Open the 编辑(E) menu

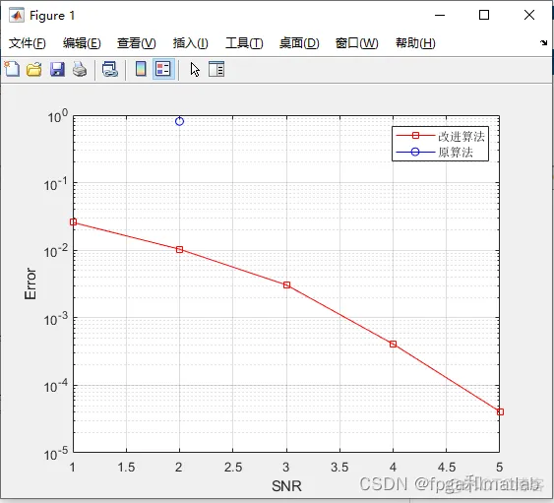point(82,43)
